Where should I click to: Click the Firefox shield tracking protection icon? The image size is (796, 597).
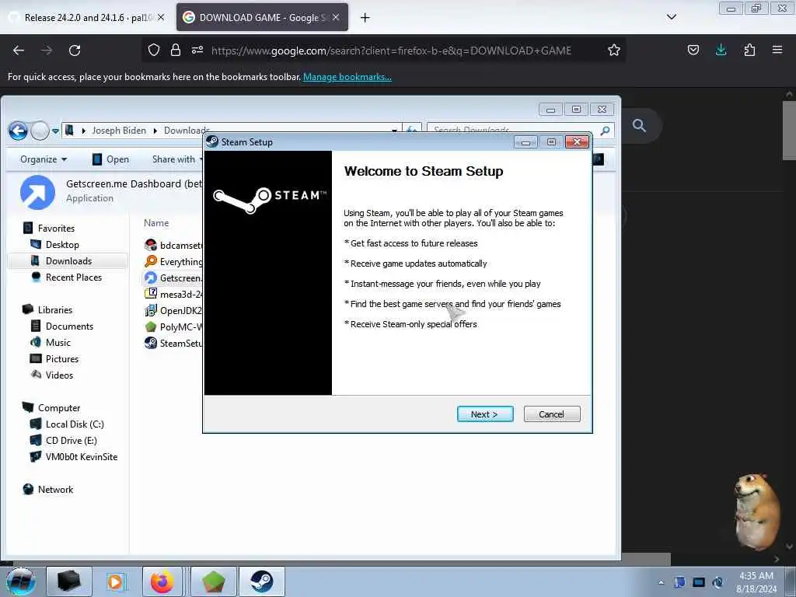(154, 51)
